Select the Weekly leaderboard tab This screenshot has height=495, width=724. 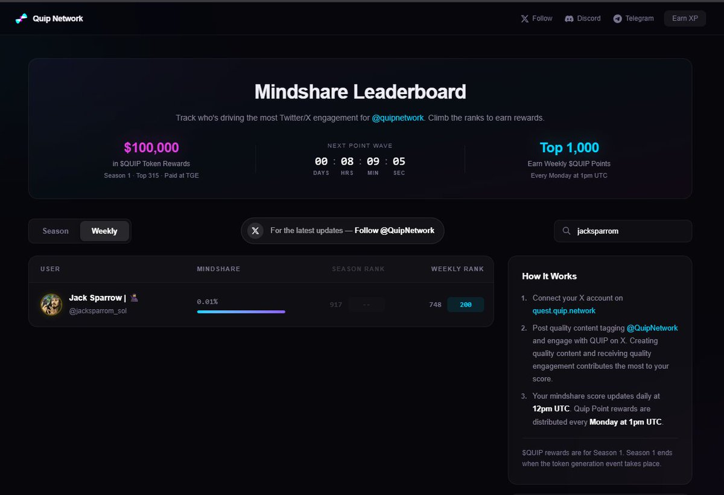[104, 231]
